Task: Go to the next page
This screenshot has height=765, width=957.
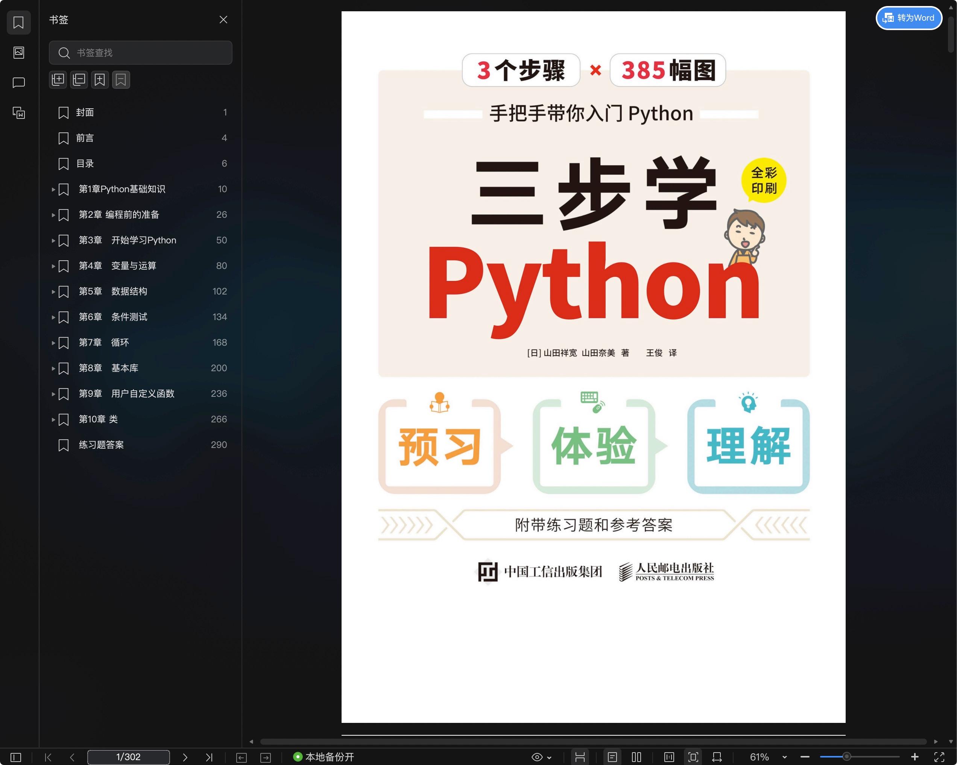Action: click(x=185, y=757)
